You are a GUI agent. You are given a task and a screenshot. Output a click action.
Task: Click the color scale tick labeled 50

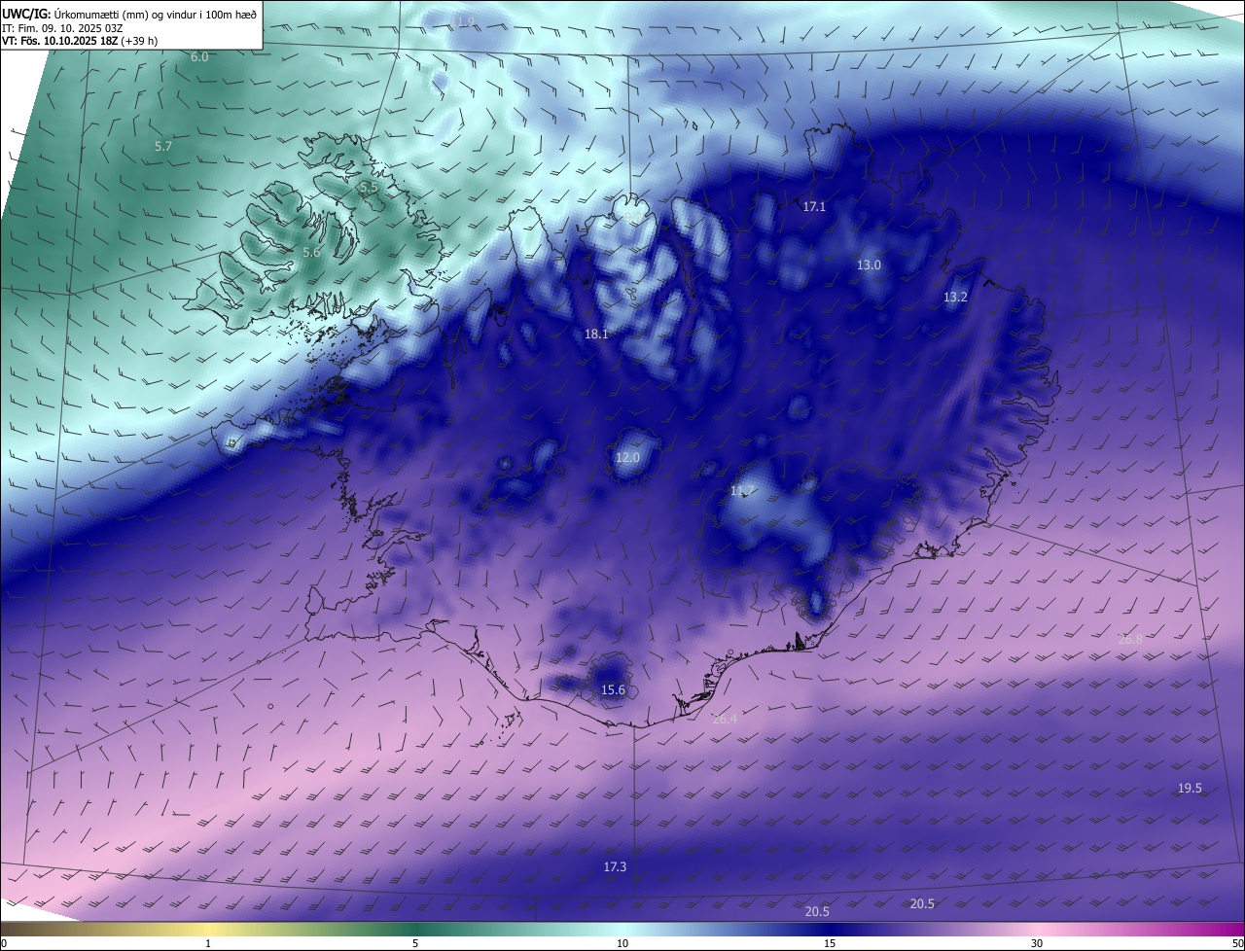coord(1237,943)
